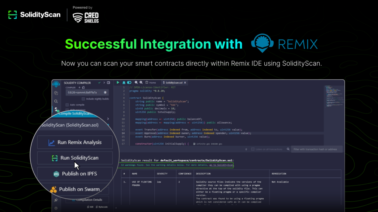Click the zoom in magnifier icon
378x212 pixels.
[x=141, y=83]
